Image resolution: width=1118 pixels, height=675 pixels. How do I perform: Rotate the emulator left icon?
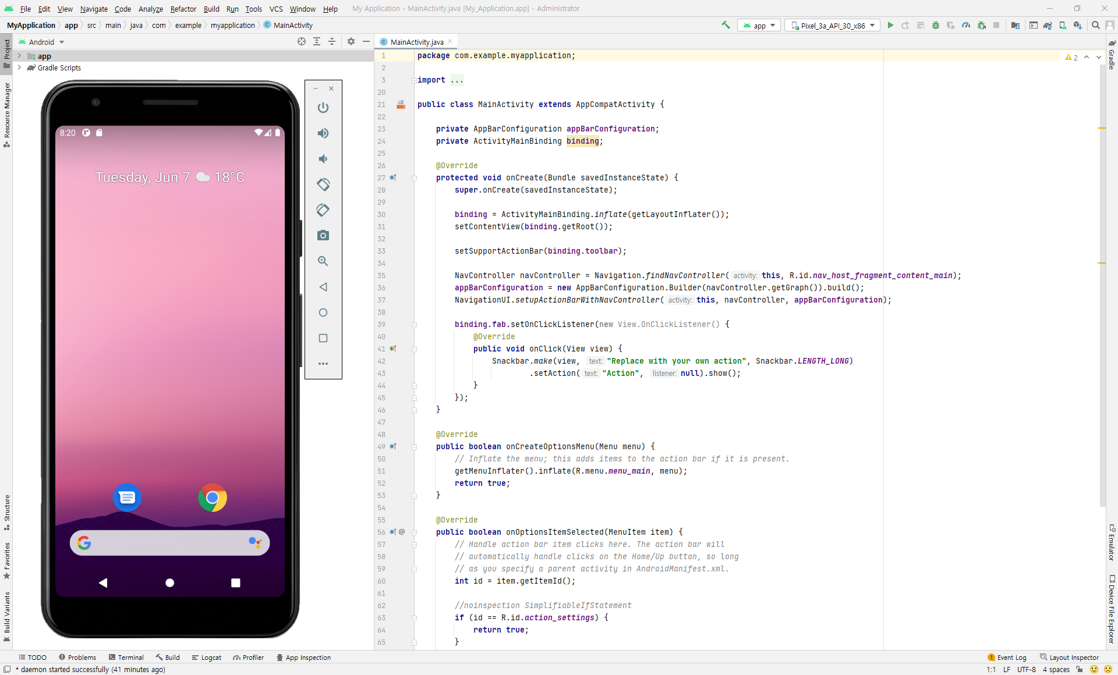323,184
